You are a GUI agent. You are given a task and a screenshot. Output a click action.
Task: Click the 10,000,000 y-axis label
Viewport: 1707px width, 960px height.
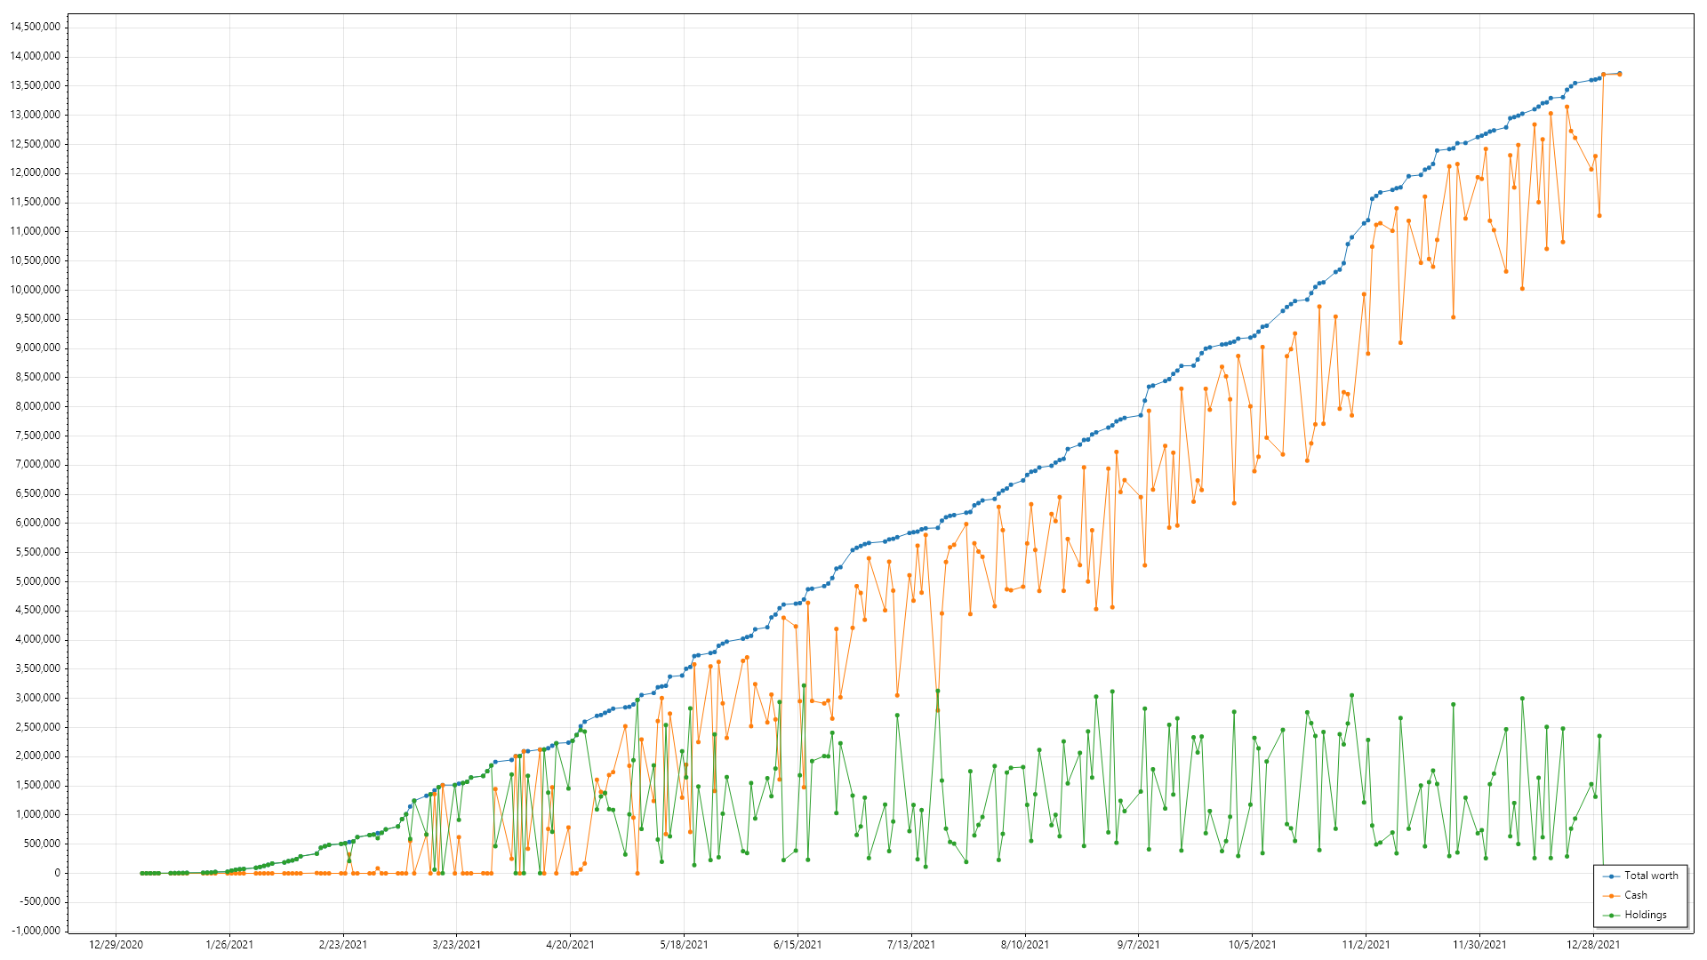click(x=36, y=290)
